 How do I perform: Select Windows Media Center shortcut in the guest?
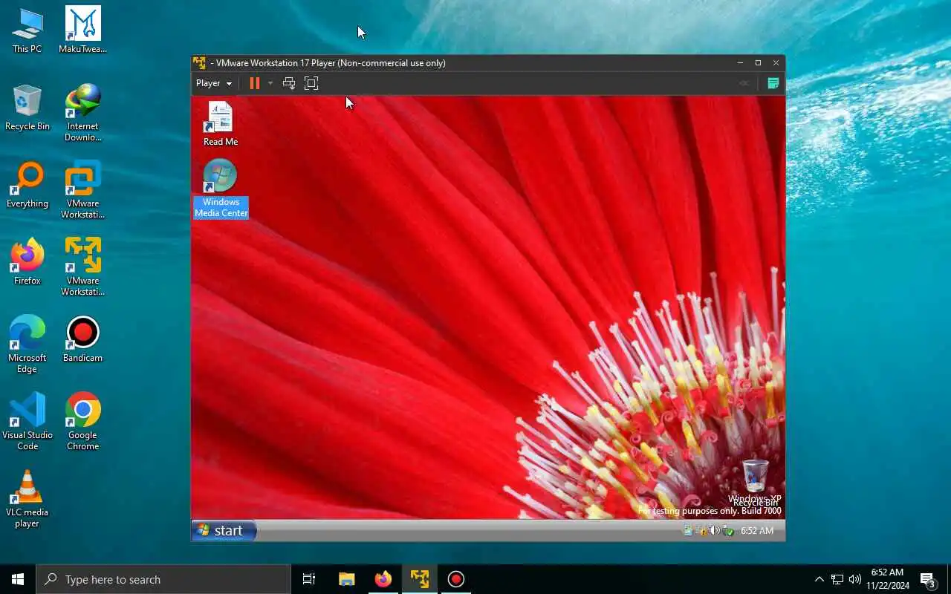[221, 189]
